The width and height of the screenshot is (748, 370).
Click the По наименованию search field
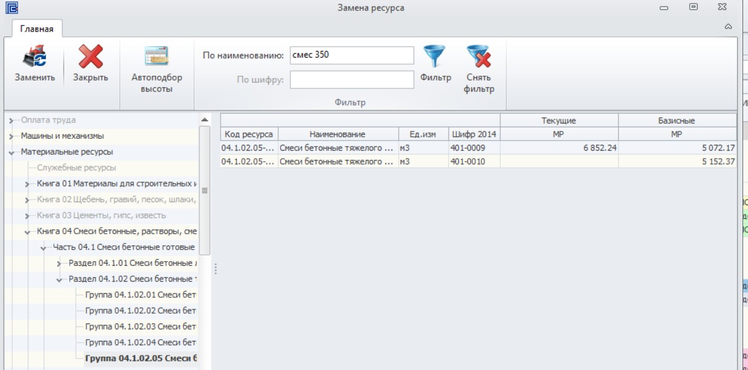(x=352, y=55)
